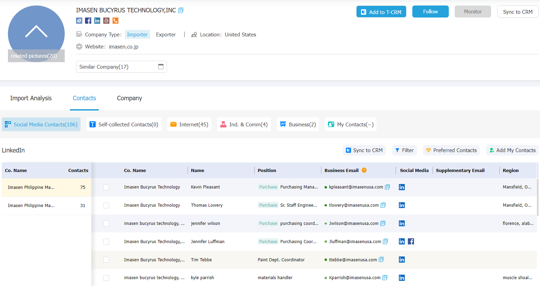The width and height of the screenshot is (540, 286).
Task: Click the Region column header
Action: click(x=511, y=170)
